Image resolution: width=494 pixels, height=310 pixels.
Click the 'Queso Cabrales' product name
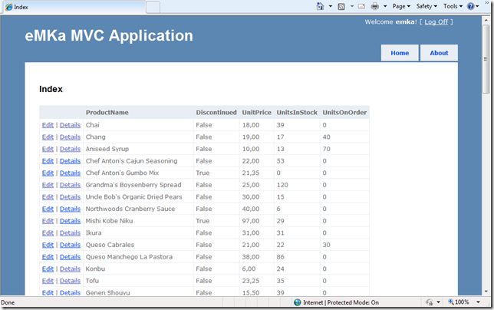[110, 245]
